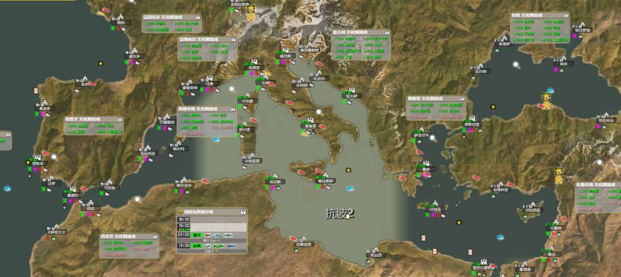This screenshot has width=621, height=277.
Task: Click the green house icon under 瓦尔纳
Action: [473, 77]
